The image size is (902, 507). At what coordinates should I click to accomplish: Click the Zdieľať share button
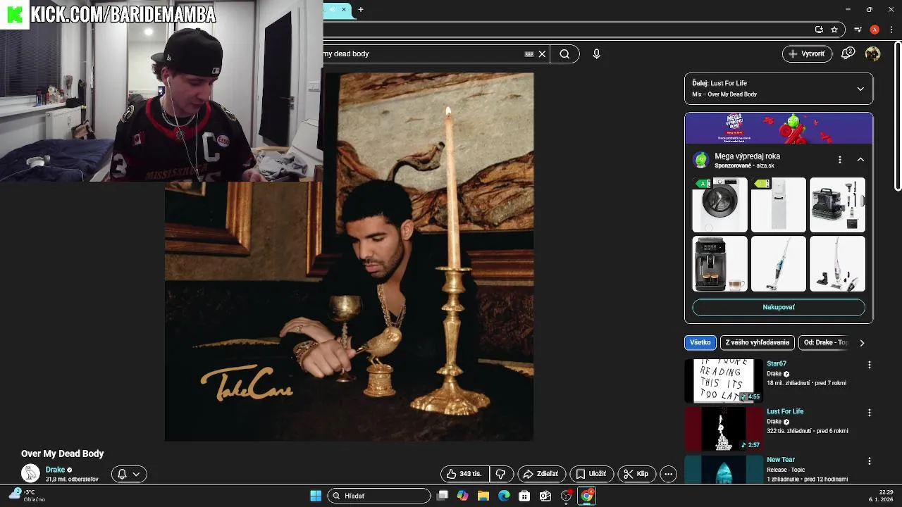541,474
